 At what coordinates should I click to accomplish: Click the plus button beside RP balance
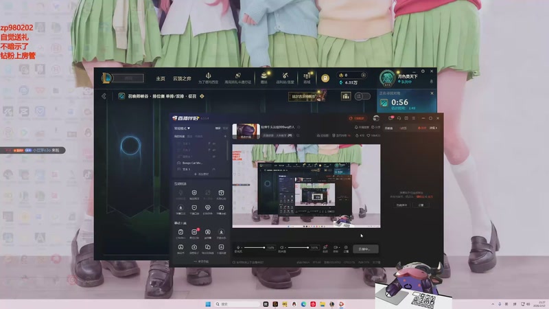(364, 75)
